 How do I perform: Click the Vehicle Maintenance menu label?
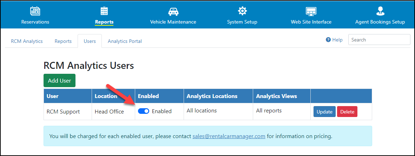pos(173,22)
